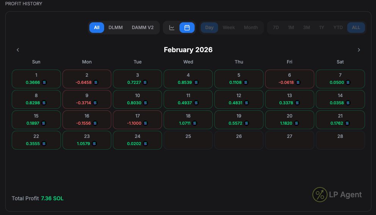The image size is (376, 215).
Task: Click the Sat column header
Action: (x=340, y=62)
